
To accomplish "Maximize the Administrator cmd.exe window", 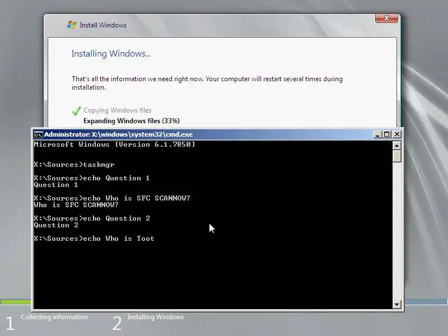I will click(x=387, y=134).
